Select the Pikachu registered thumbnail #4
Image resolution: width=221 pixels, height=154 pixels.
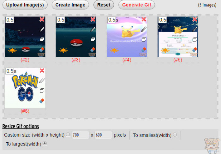(127, 37)
